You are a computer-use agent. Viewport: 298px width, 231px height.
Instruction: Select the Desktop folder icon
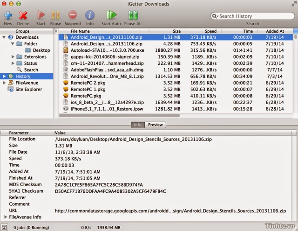pyautogui.click(x=28, y=50)
